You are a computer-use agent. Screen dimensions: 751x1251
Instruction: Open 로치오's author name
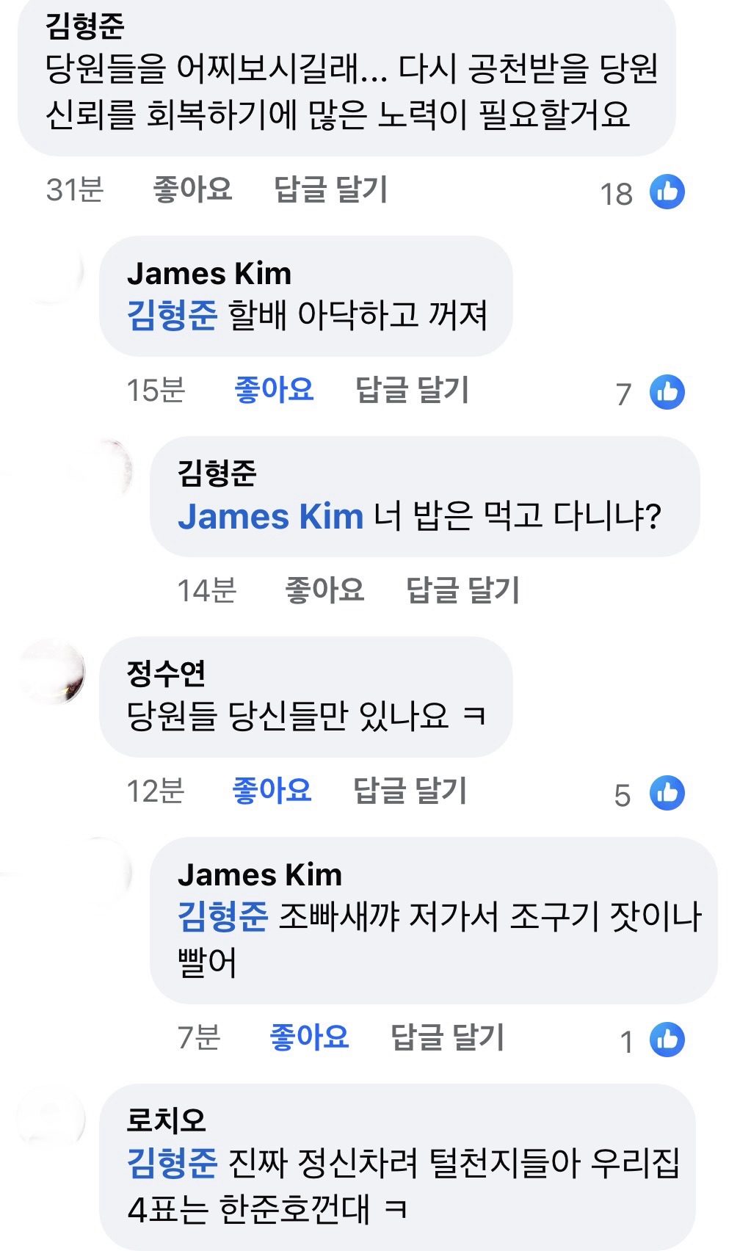click(x=166, y=1120)
